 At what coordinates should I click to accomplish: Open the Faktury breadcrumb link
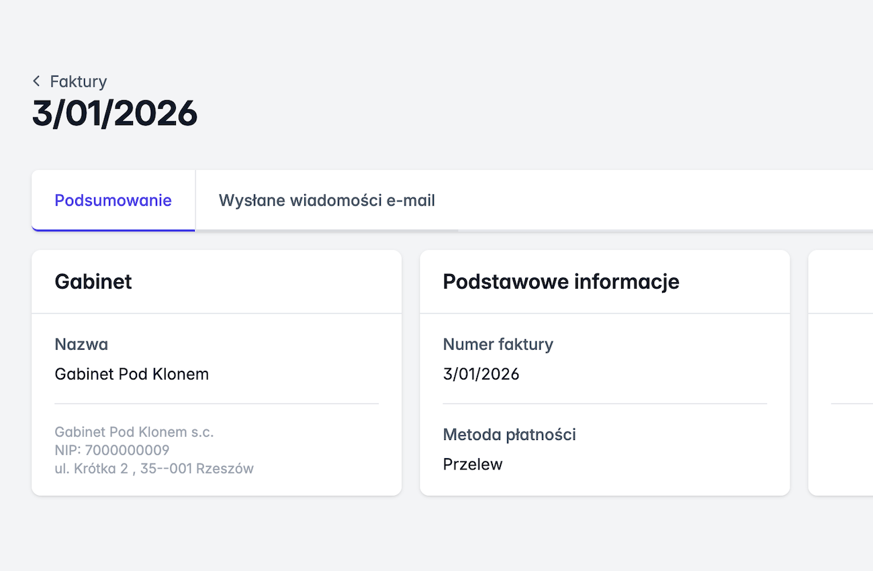pyautogui.click(x=78, y=81)
